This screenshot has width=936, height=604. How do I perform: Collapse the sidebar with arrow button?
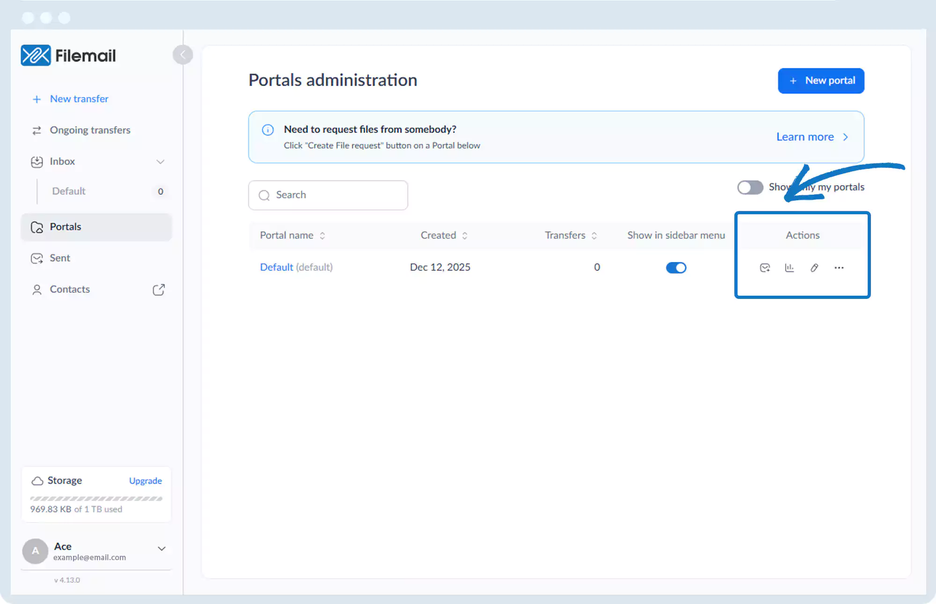coord(183,55)
